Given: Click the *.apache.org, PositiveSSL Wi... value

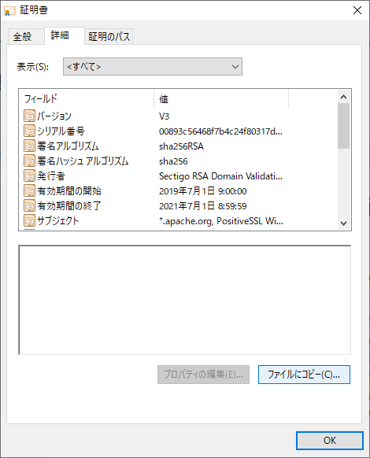Looking at the screenshot, I should pyautogui.click(x=221, y=221).
